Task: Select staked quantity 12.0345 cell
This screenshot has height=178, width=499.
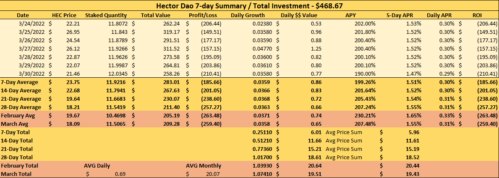Action: coord(118,73)
